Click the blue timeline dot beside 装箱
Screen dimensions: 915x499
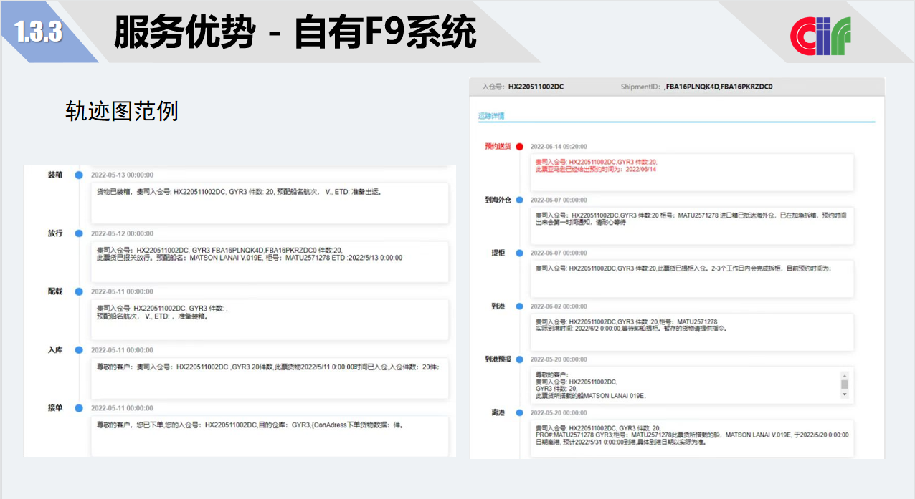[78, 175]
